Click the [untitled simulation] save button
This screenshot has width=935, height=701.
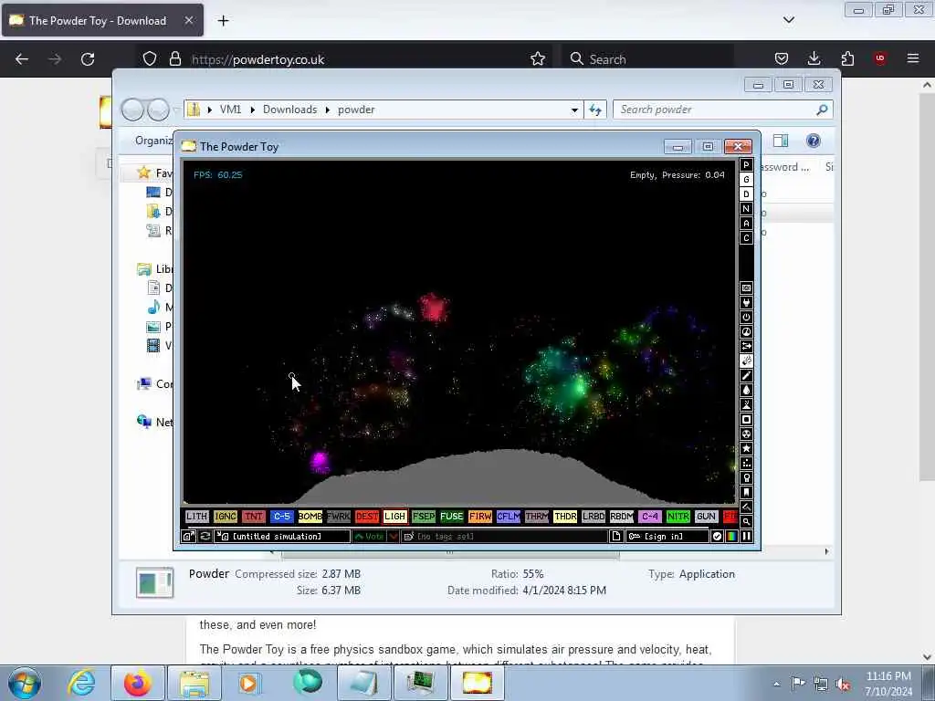coord(282,537)
